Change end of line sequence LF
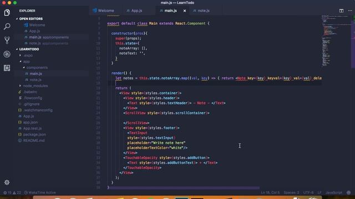 click(x=319, y=192)
